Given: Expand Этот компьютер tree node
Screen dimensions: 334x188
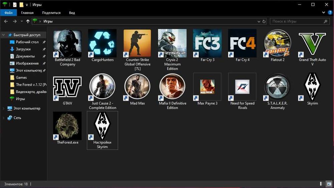Looking at the screenshot, I should [x=3, y=108].
